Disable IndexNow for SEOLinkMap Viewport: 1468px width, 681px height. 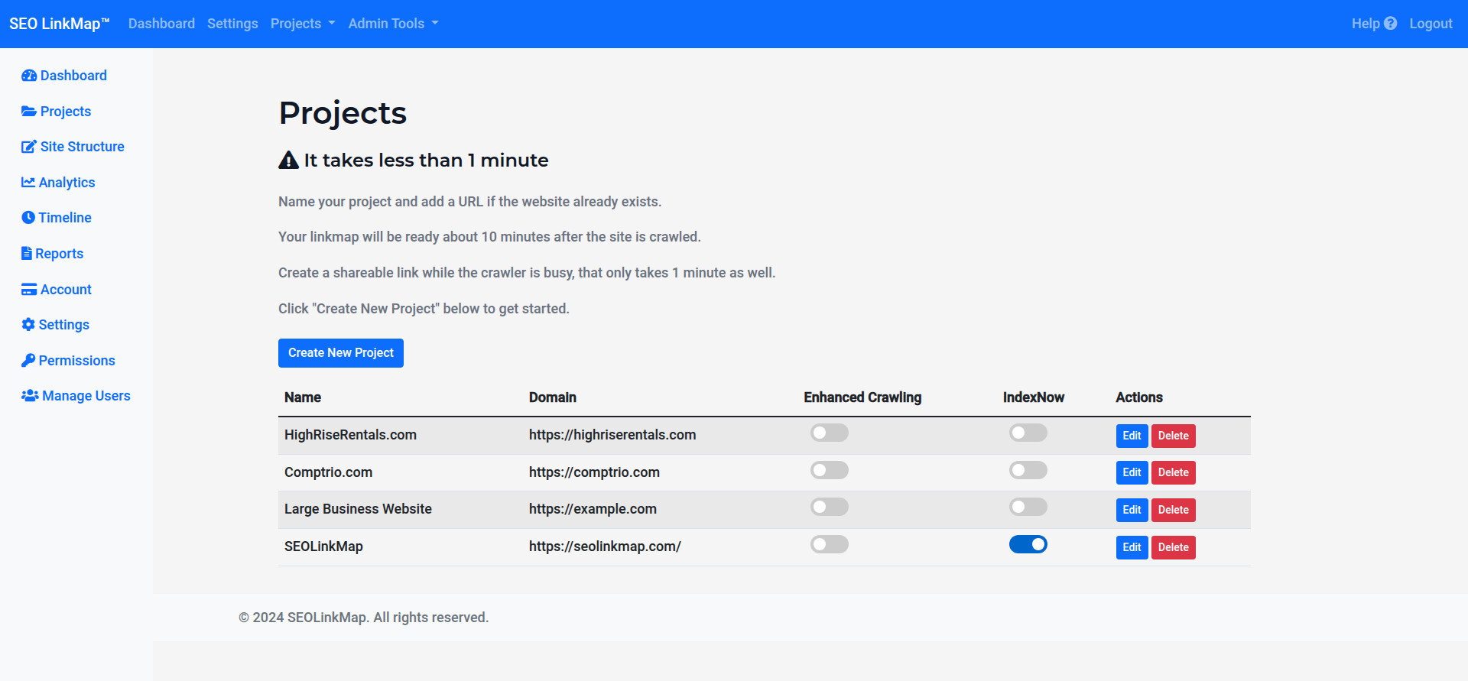[x=1028, y=544]
